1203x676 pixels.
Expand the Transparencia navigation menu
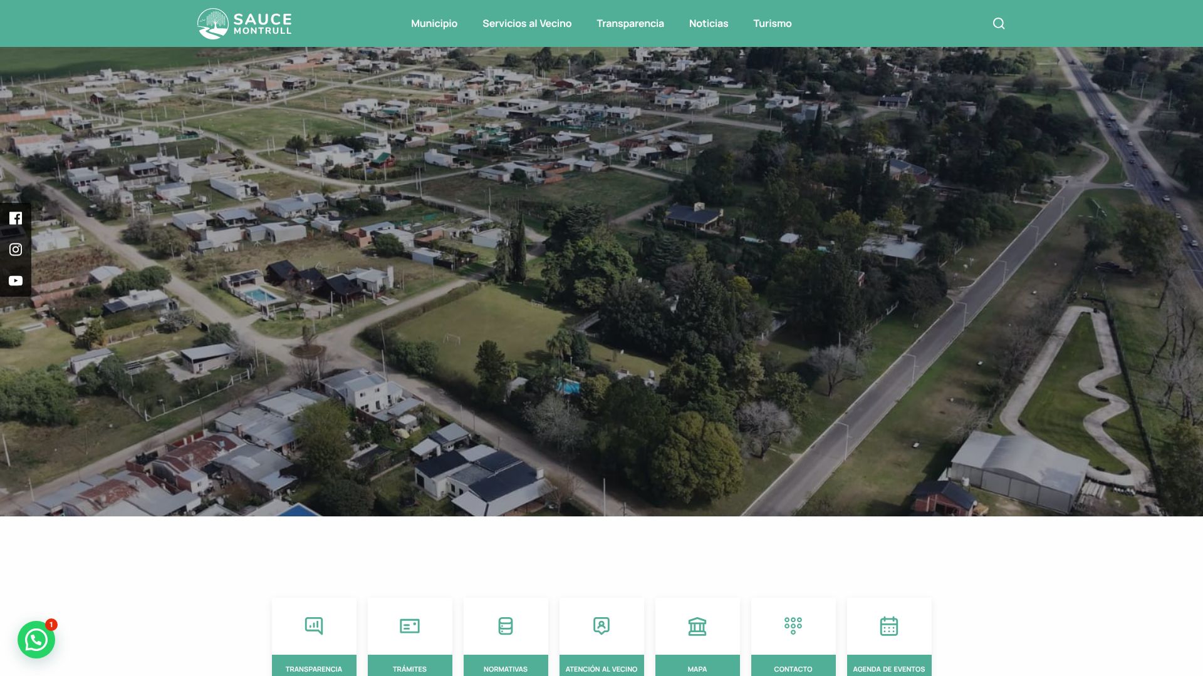630,24
